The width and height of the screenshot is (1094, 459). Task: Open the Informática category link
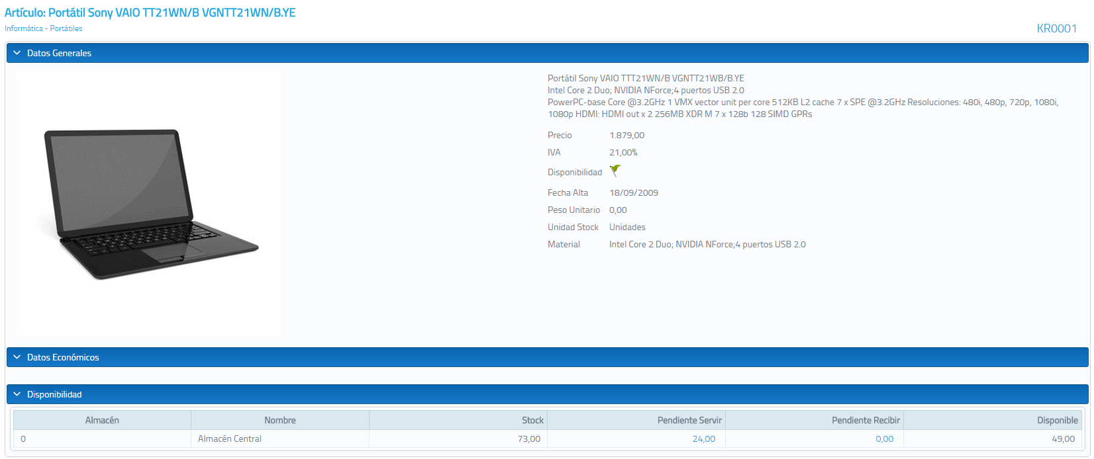(x=24, y=28)
